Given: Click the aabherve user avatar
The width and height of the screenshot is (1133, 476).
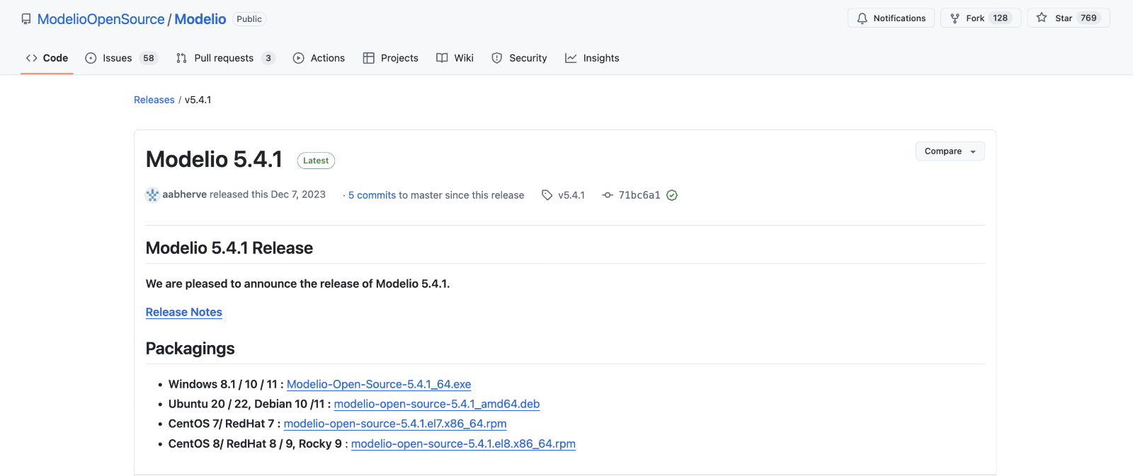Looking at the screenshot, I should click(152, 195).
